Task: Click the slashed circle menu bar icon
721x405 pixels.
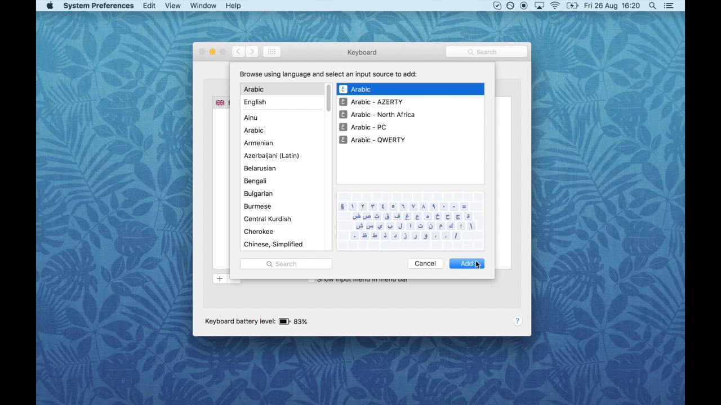Action: (x=510, y=6)
